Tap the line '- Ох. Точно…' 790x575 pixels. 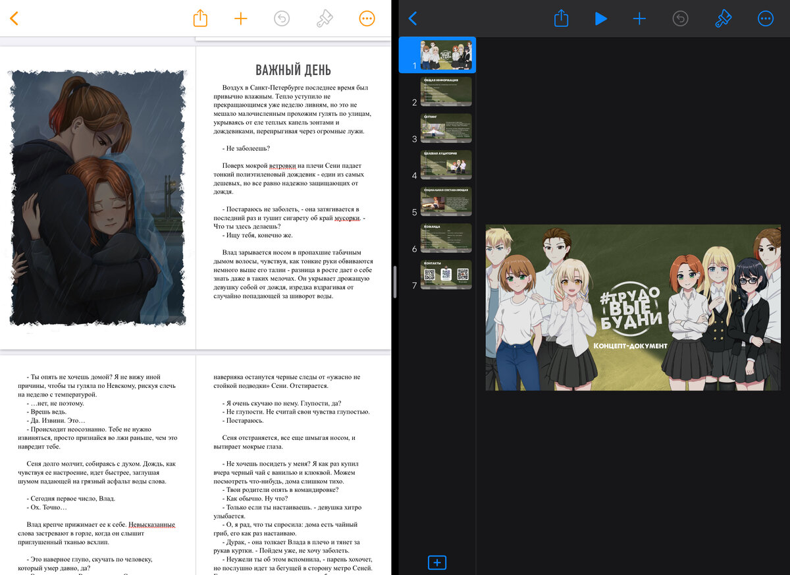tap(47, 507)
